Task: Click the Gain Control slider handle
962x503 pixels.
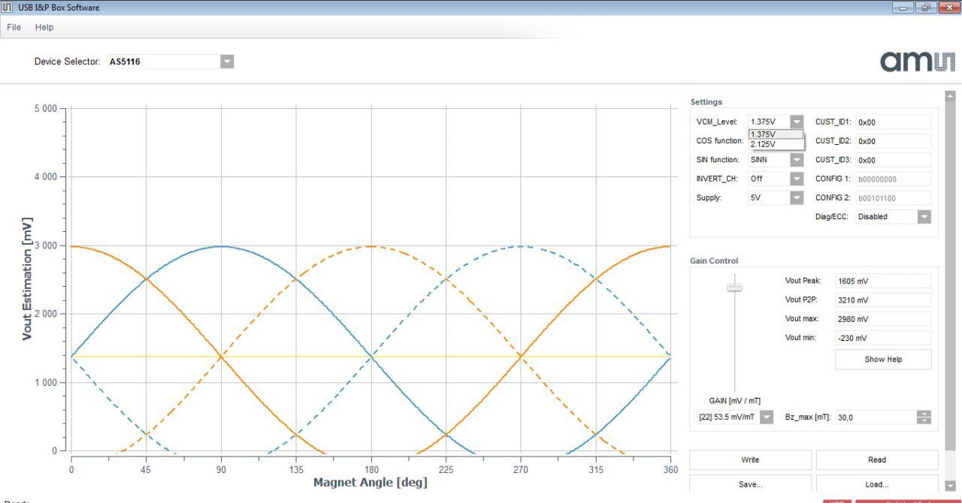Action: pos(734,287)
